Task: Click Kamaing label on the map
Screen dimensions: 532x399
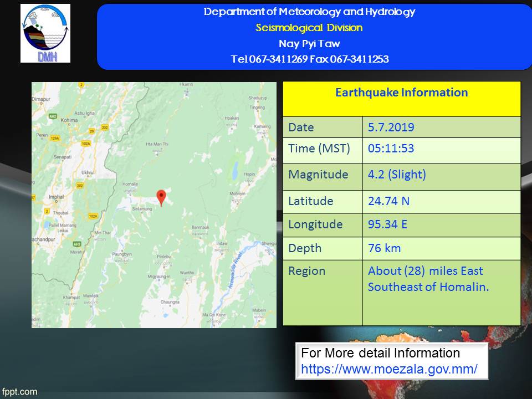Action: pyautogui.click(x=262, y=126)
